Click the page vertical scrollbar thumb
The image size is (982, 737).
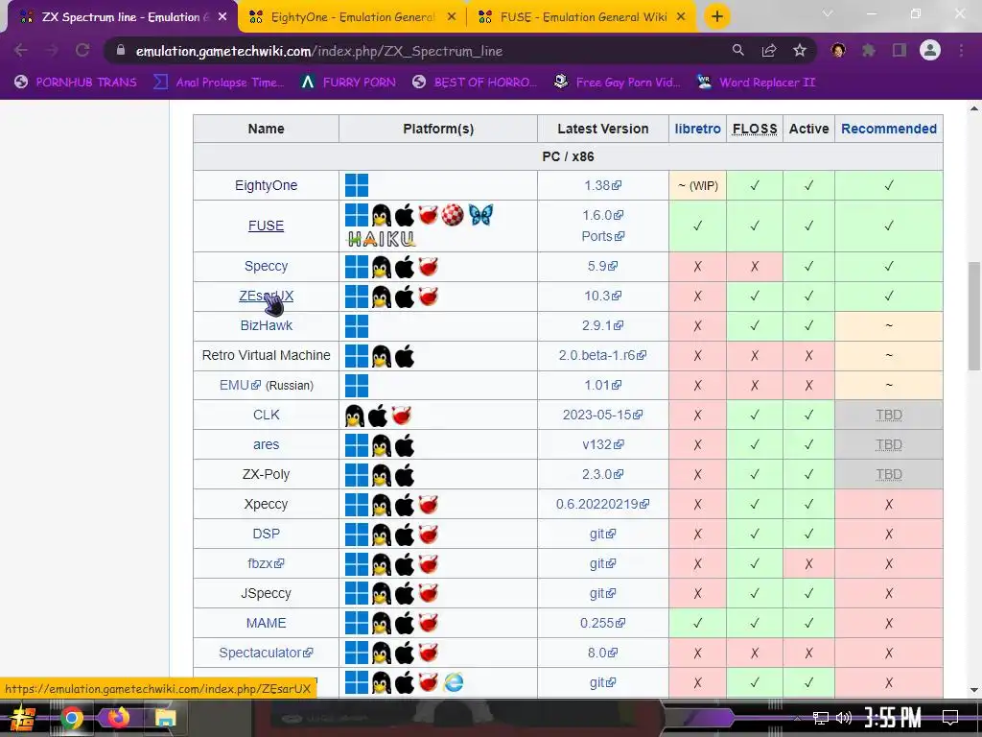click(x=974, y=317)
